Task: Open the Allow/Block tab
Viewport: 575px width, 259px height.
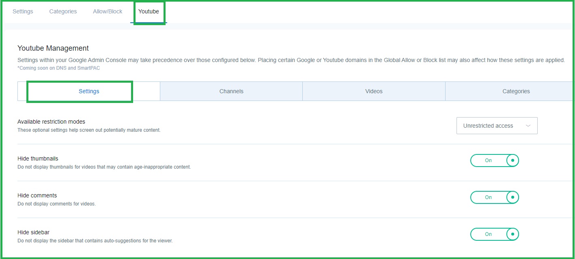Action: tap(108, 11)
